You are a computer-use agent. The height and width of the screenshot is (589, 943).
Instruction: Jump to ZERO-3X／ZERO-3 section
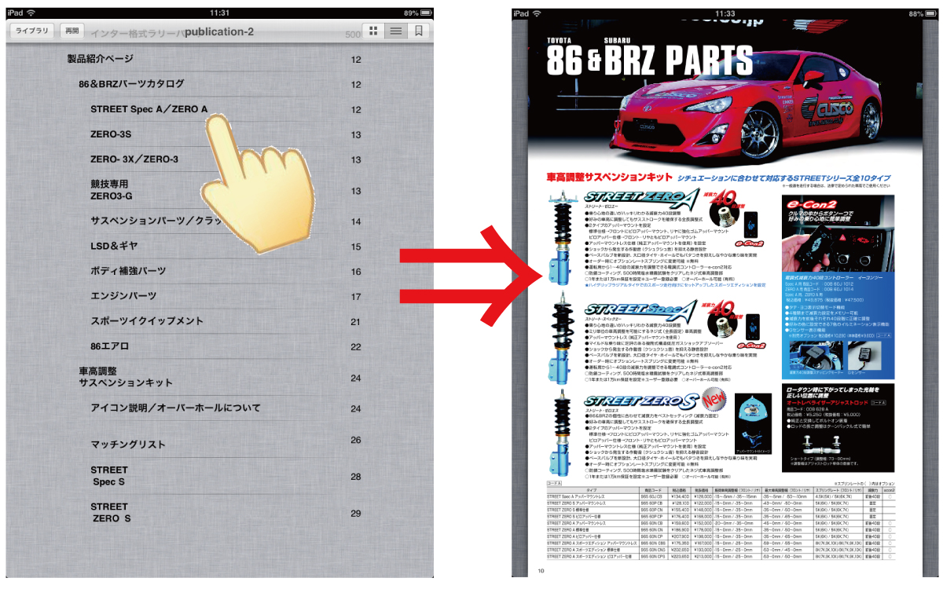pos(134,159)
